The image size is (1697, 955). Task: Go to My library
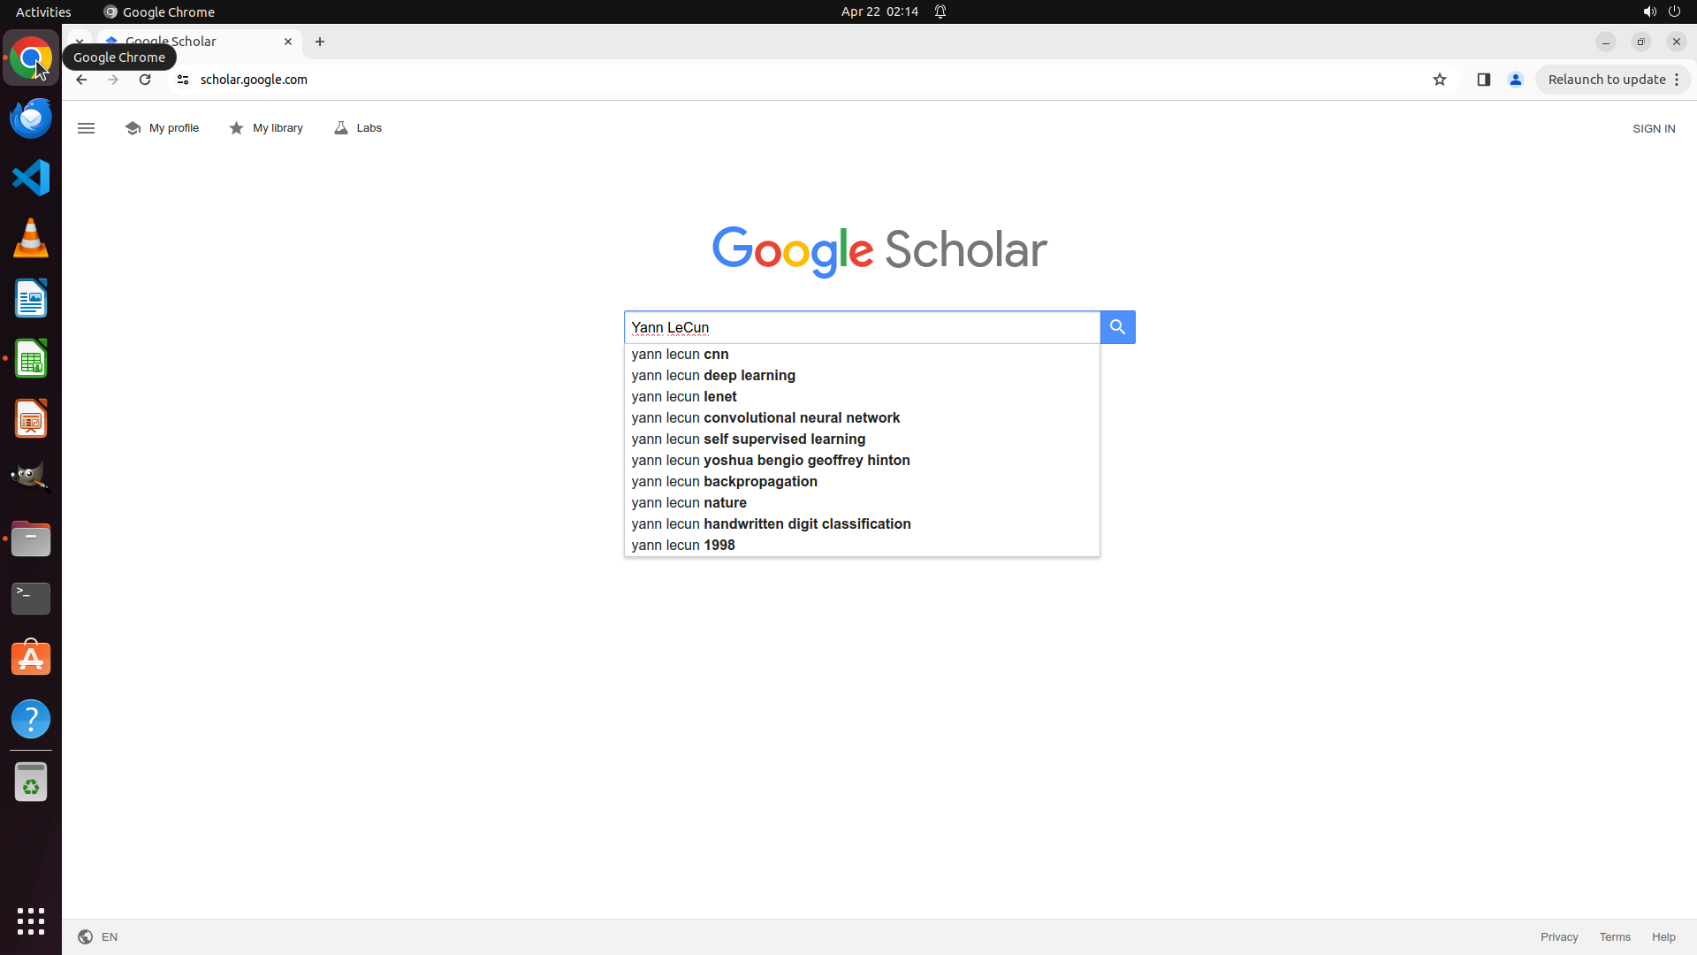pos(266,128)
